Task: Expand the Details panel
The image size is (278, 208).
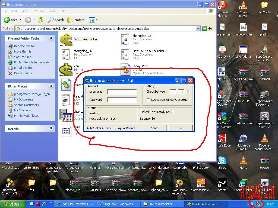Action: (x=51, y=128)
